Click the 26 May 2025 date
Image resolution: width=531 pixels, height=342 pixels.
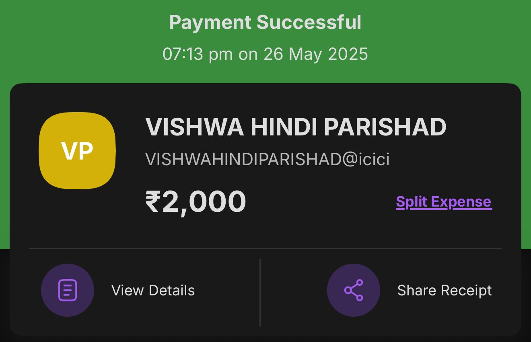pos(316,54)
